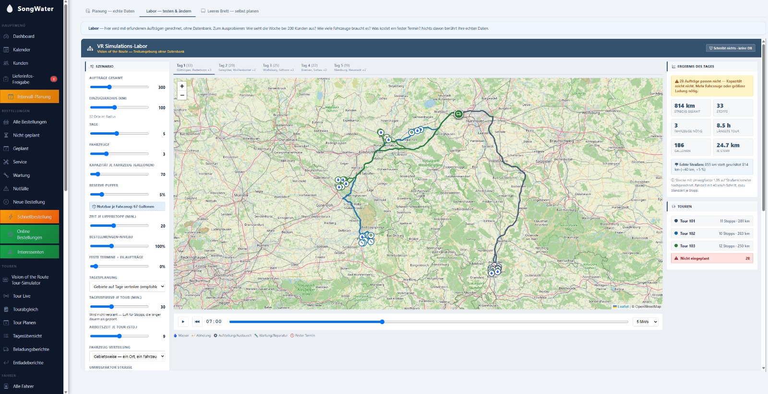
Task: Open Beladungsberichte
Action: pyautogui.click(x=31, y=349)
